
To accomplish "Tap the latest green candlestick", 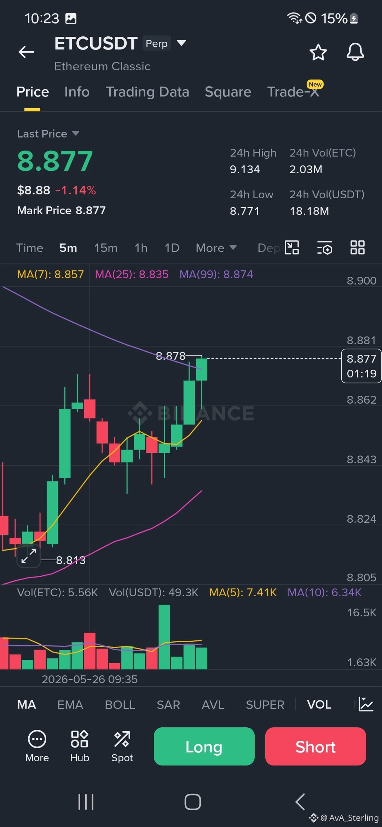I will click(x=202, y=369).
